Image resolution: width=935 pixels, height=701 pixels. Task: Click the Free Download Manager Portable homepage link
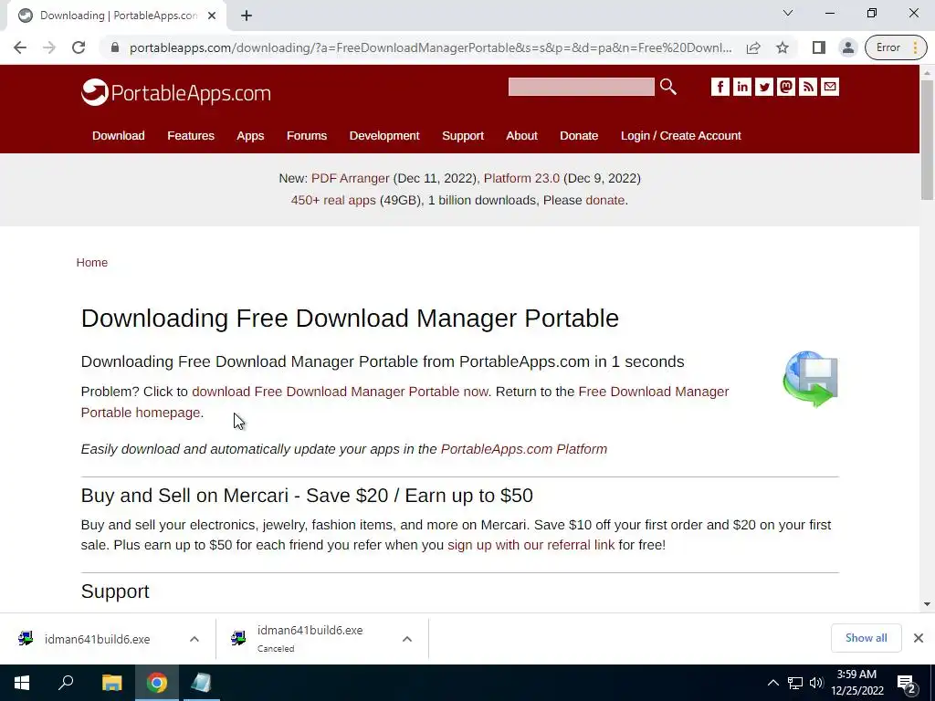point(404,403)
